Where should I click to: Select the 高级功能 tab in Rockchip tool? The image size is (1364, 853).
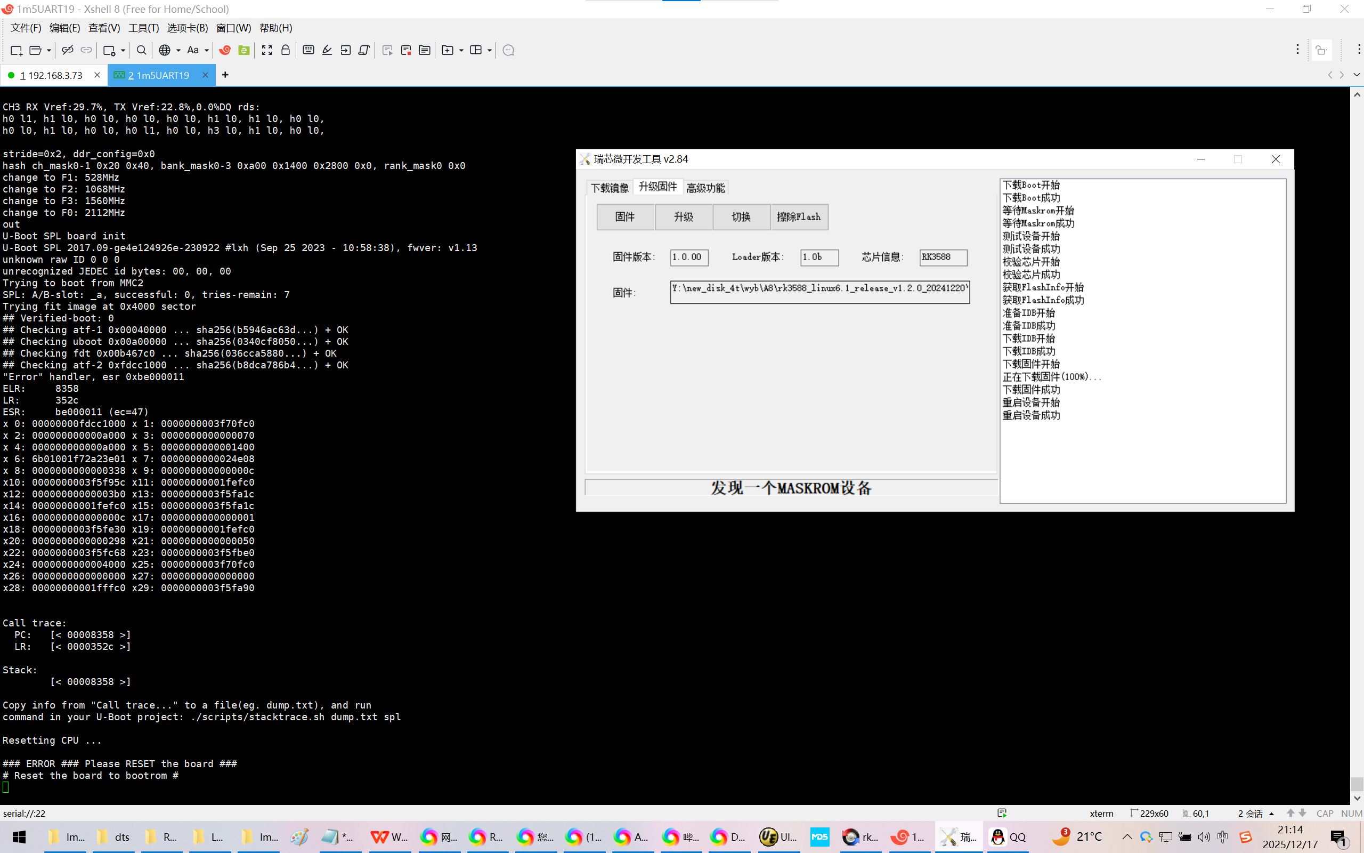[705, 188]
